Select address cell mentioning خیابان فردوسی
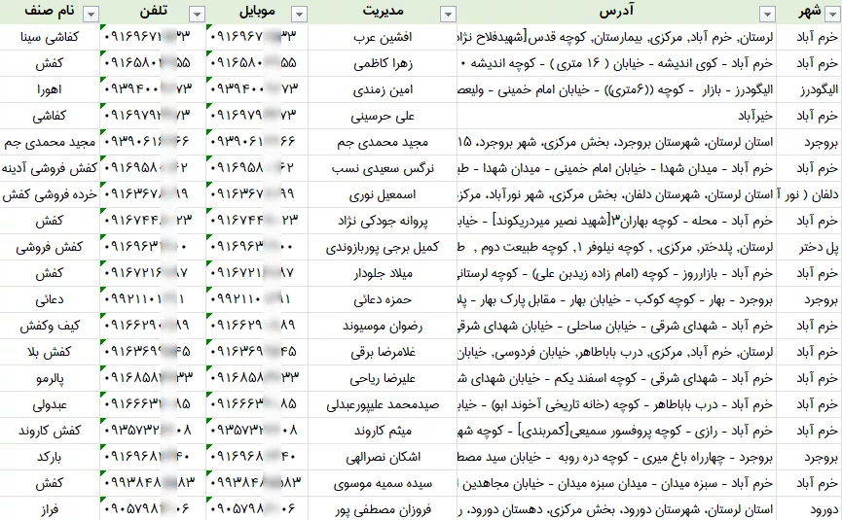842x520 pixels. [x=617, y=352]
